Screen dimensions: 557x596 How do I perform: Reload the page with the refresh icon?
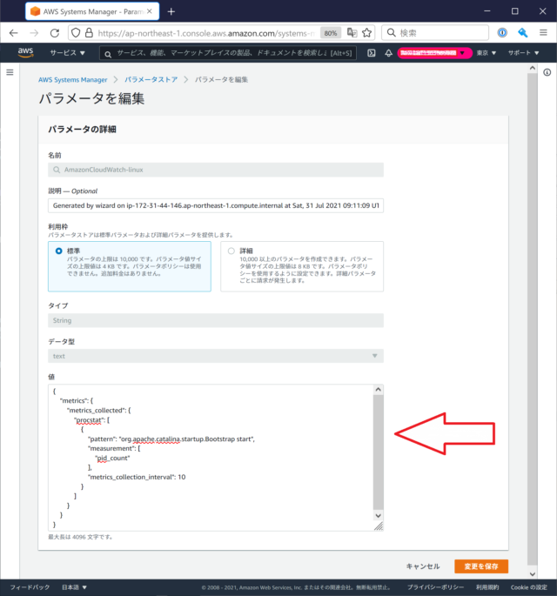point(55,33)
